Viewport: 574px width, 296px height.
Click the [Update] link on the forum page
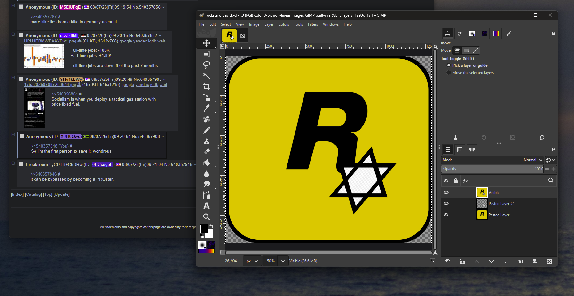coord(61,194)
